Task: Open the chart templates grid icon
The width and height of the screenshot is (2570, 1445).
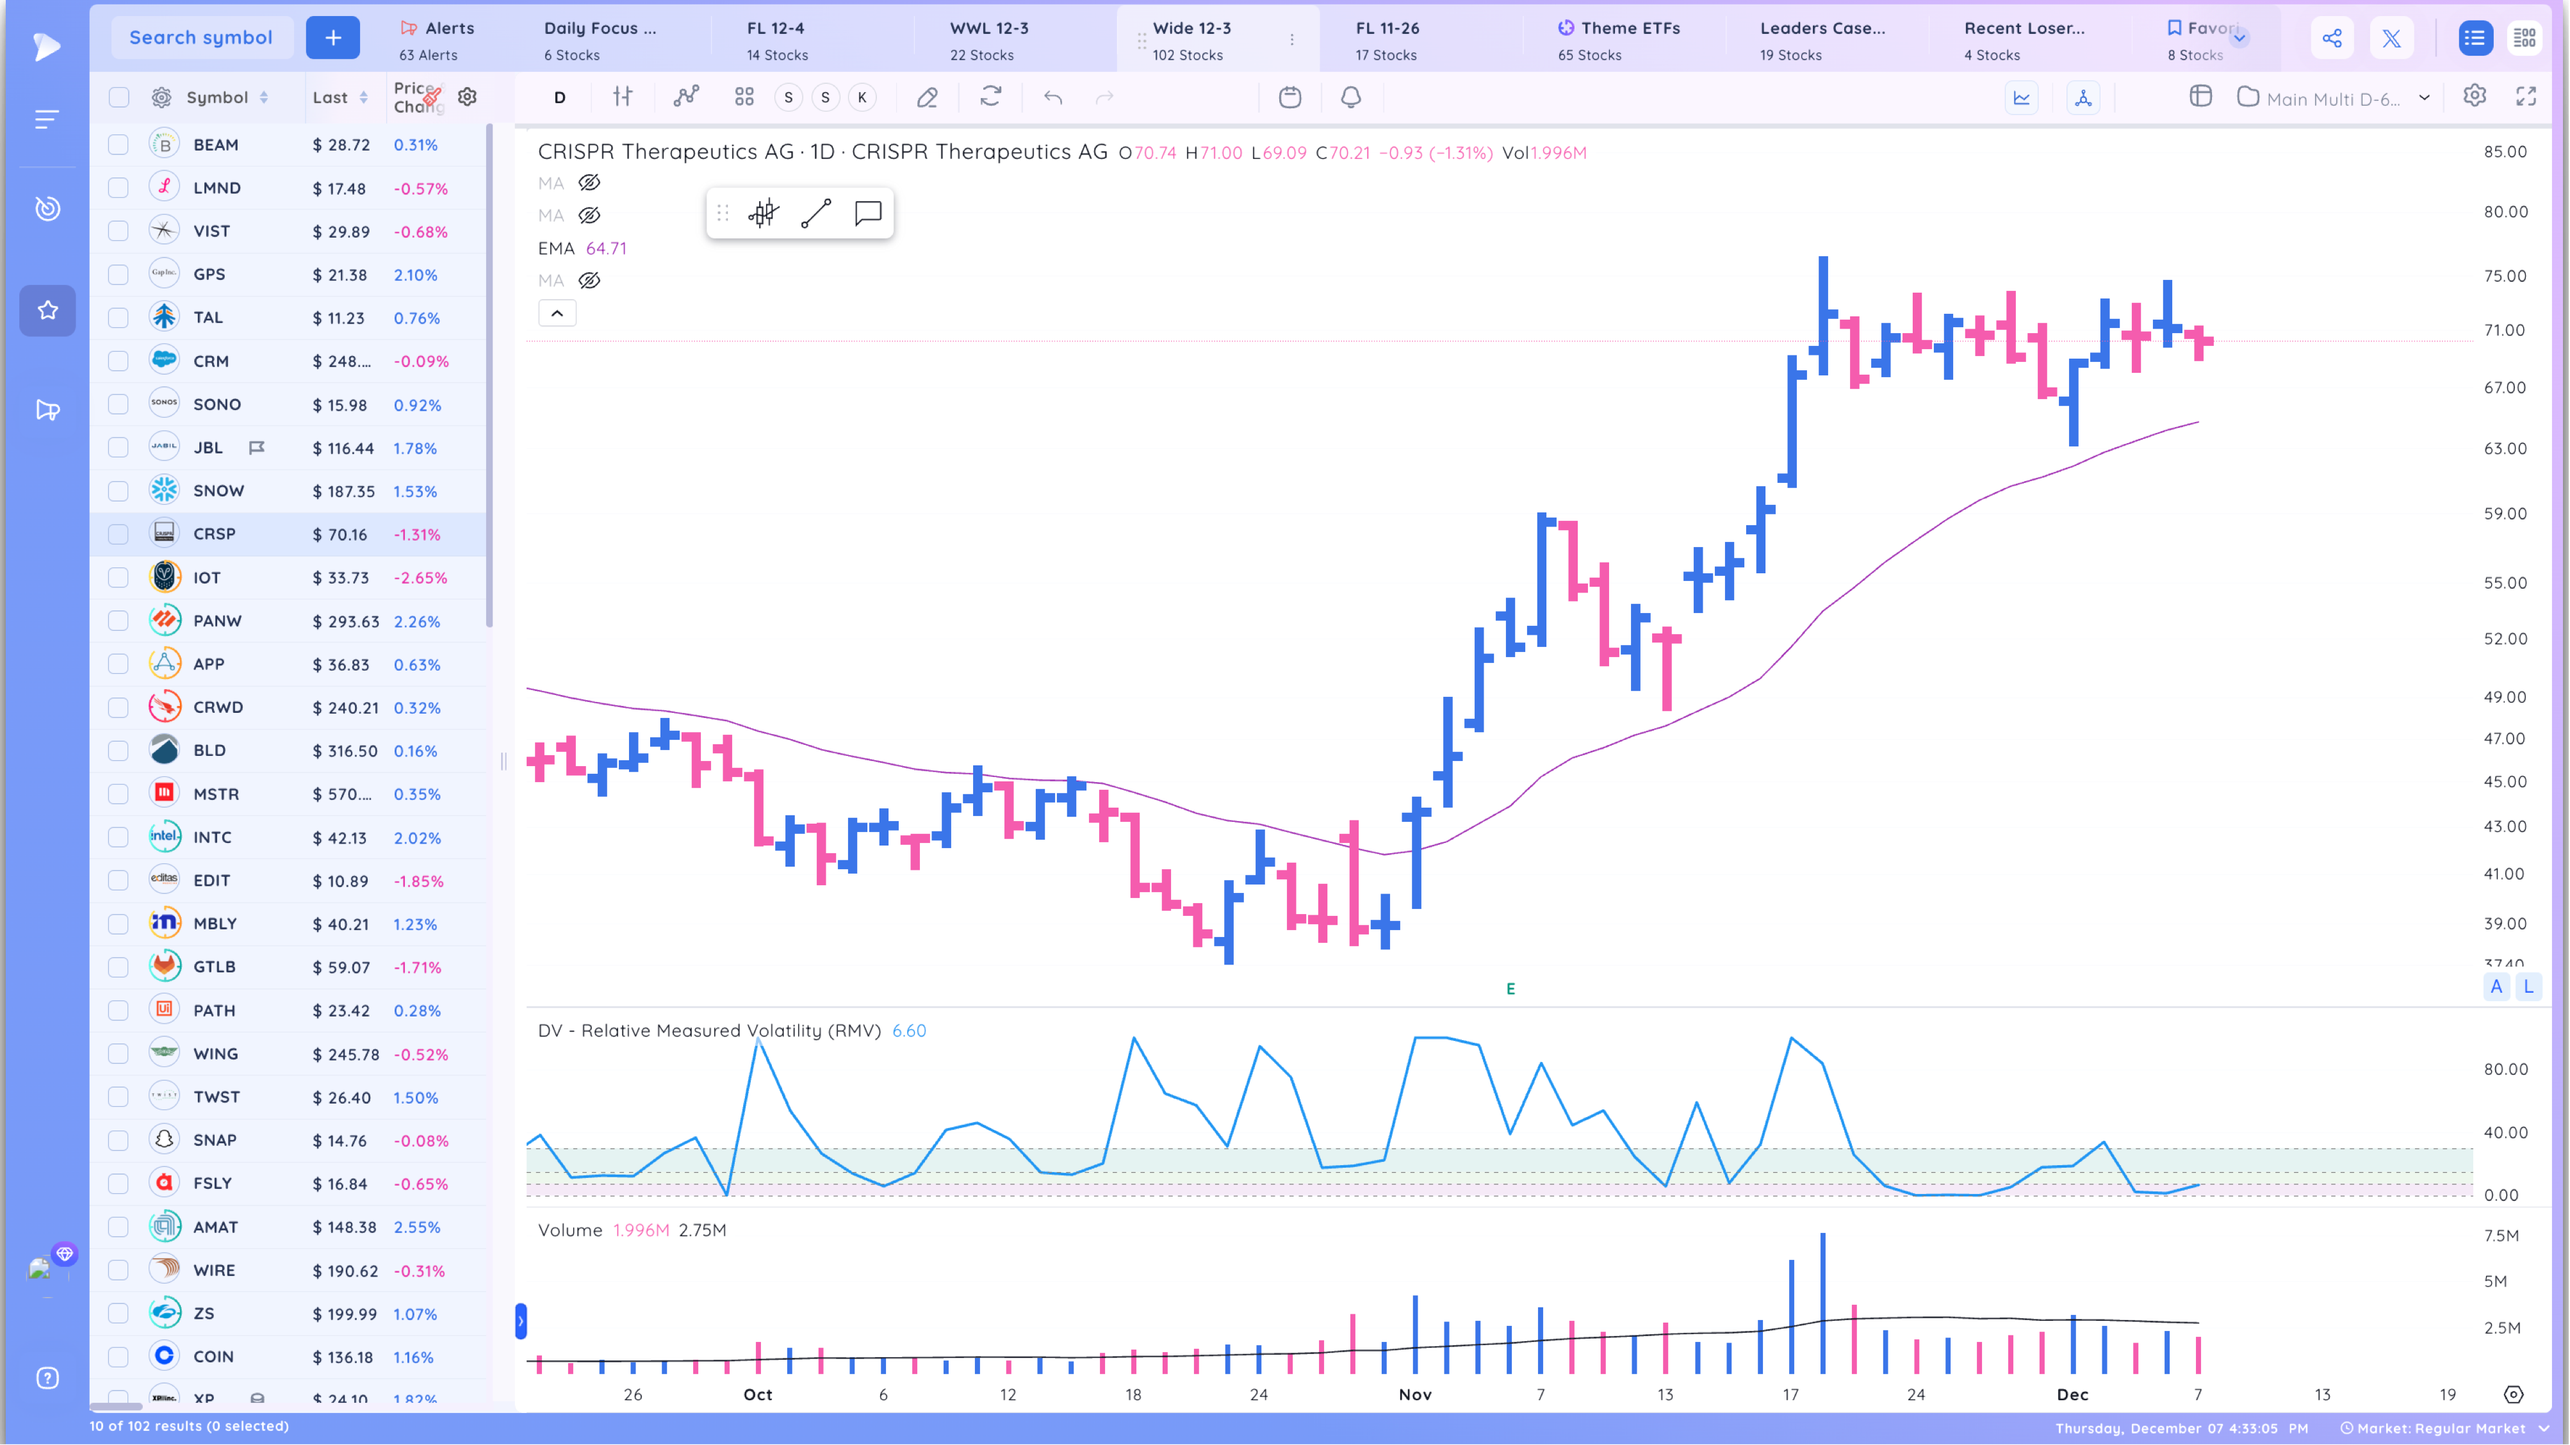Action: 744,97
